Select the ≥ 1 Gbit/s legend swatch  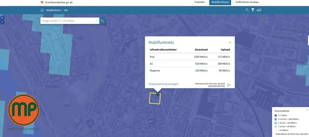point(276,116)
